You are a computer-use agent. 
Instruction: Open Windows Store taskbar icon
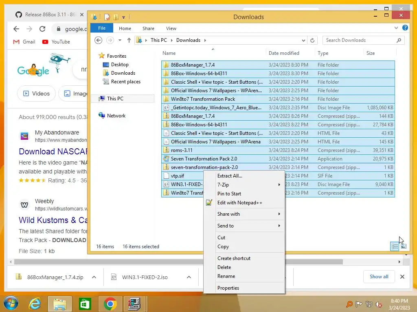(85, 304)
